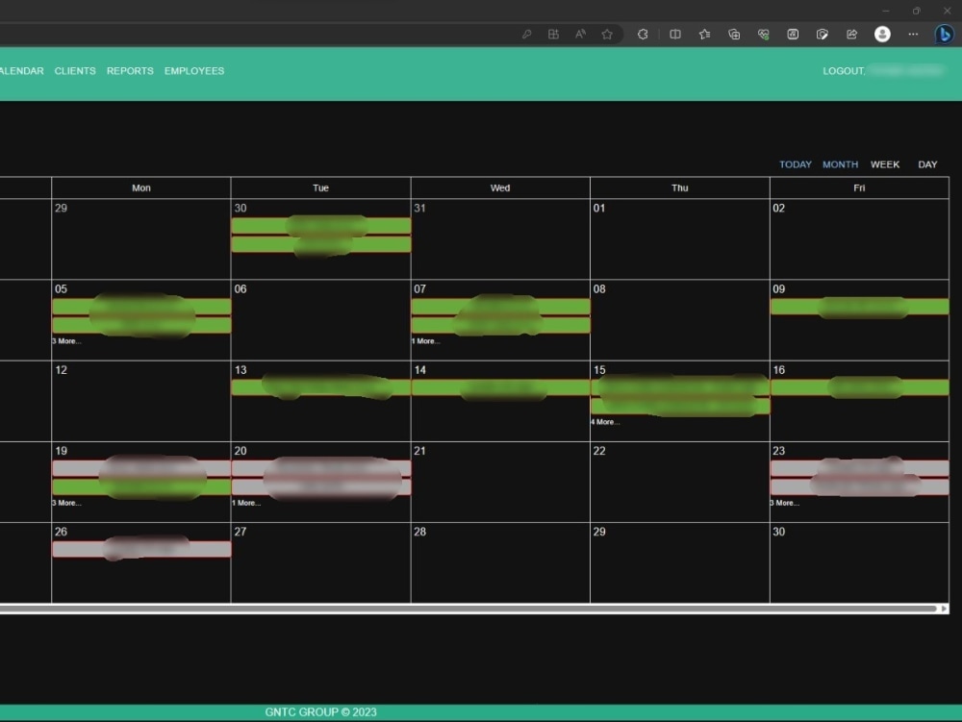Show 3 more events on the 23rd
Viewport: 962px width, 722px height.
pyautogui.click(x=785, y=503)
